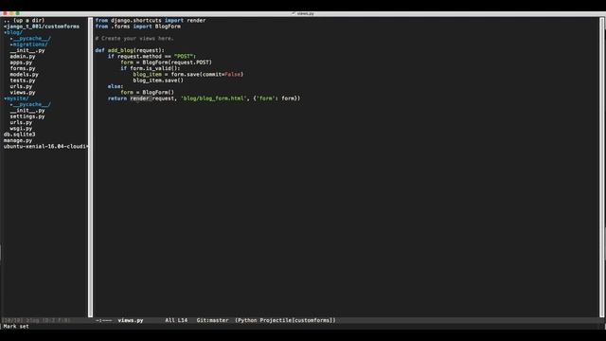
Task: Click the All L14 position indicator
Action: click(176, 320)
